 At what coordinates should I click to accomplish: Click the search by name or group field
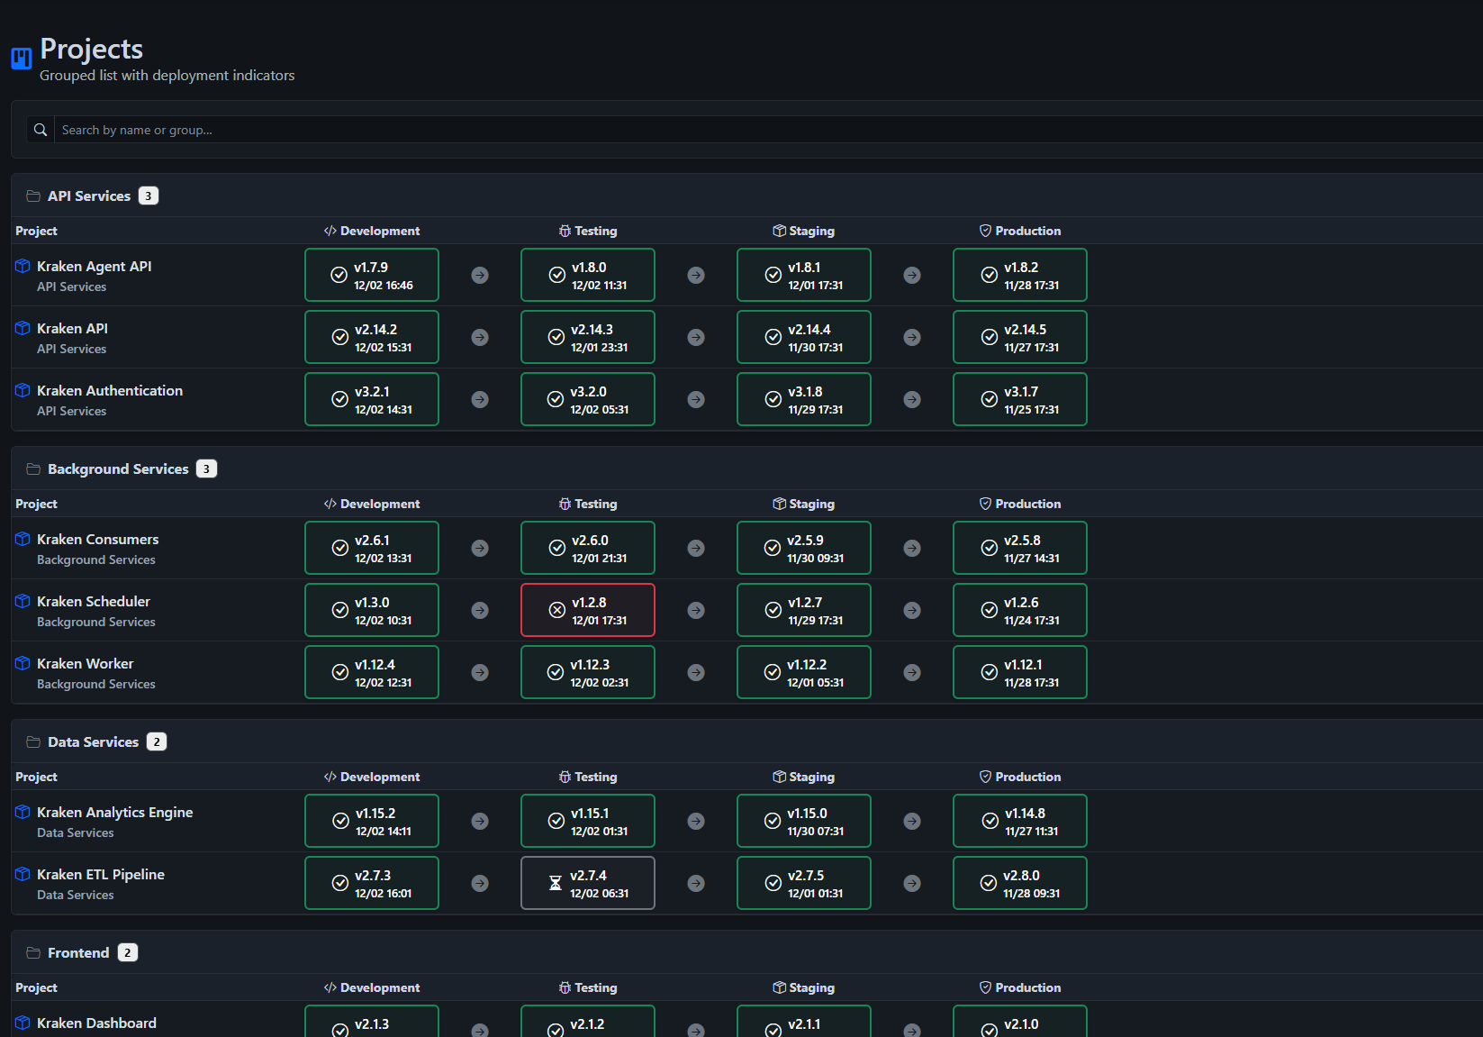pyautogui.click(x=360, y=129)
